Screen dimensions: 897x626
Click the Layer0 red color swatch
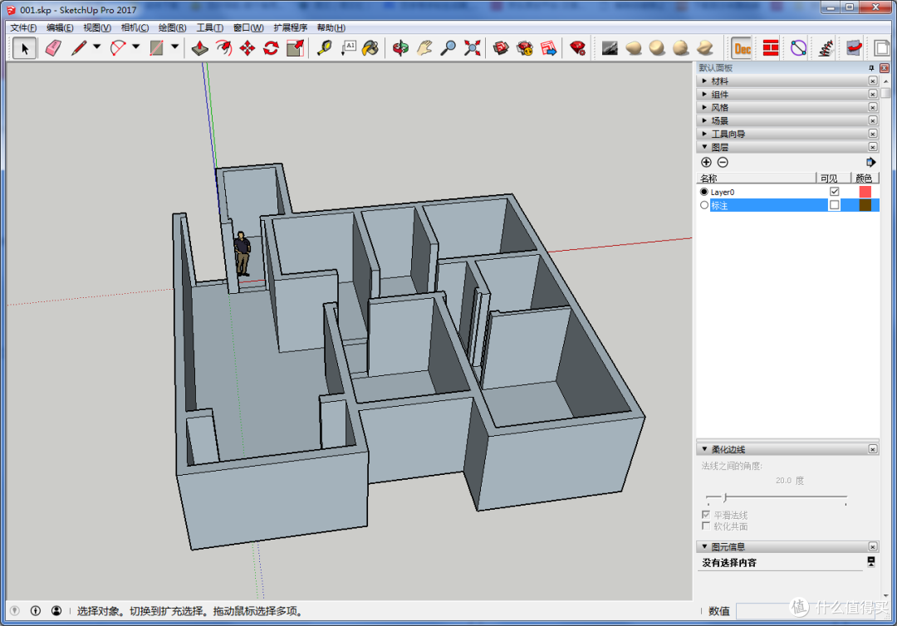(x=865, y=192)
